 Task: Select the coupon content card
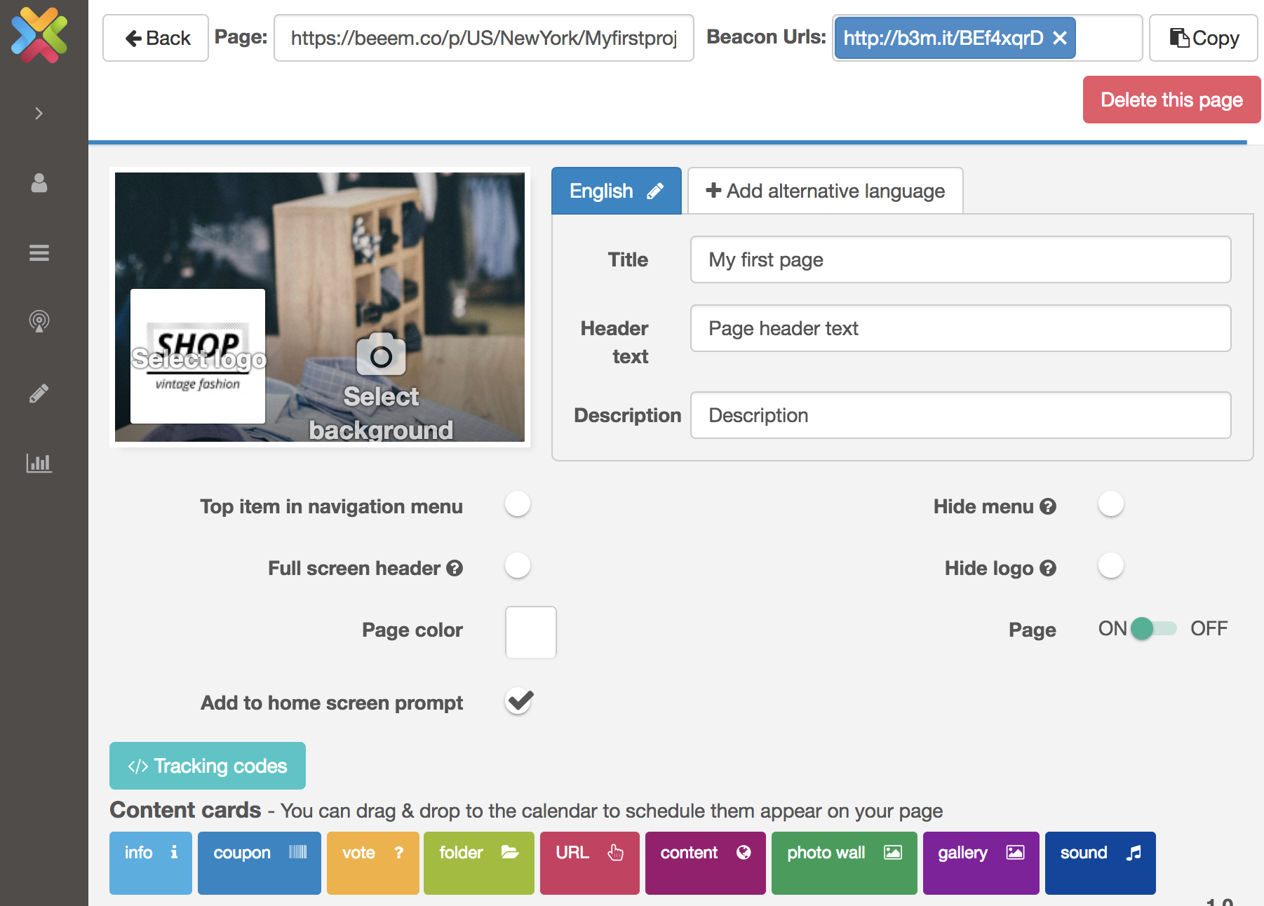pyautogui.click(x=260, y=863)
